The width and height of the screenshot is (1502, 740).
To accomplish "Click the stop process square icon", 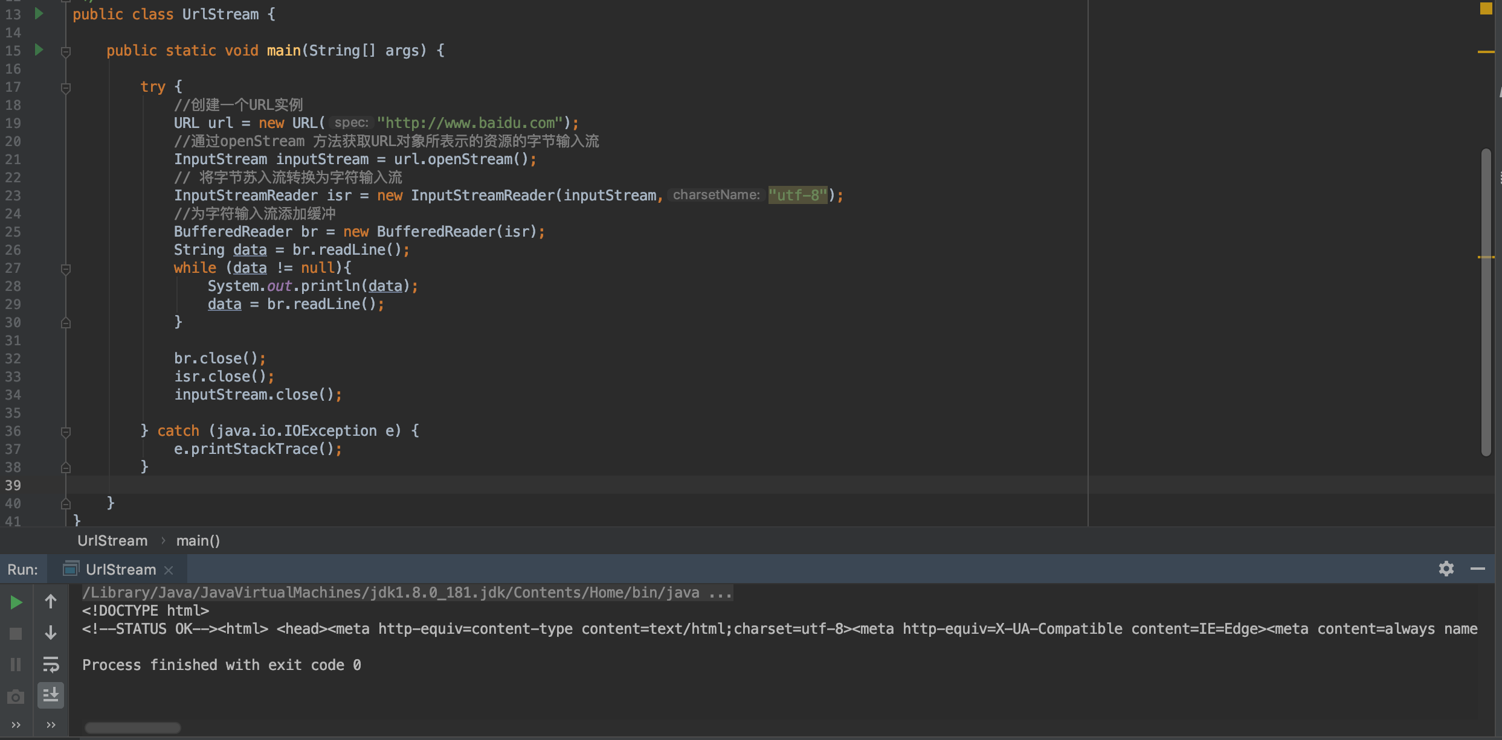I will coord(16,634).
